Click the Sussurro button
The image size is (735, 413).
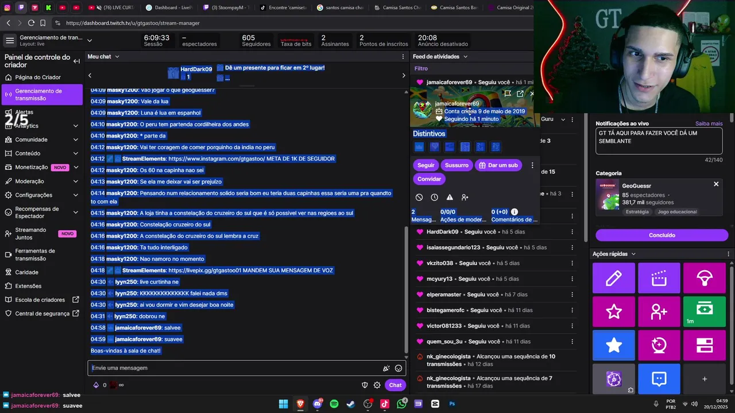pyautogui.click(x=457, y=165)
